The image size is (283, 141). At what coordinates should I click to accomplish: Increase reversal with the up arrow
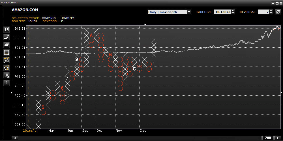point(271,11)
